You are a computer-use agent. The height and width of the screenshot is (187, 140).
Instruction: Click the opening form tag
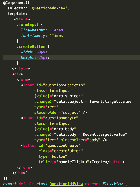[x=23, y=80]
